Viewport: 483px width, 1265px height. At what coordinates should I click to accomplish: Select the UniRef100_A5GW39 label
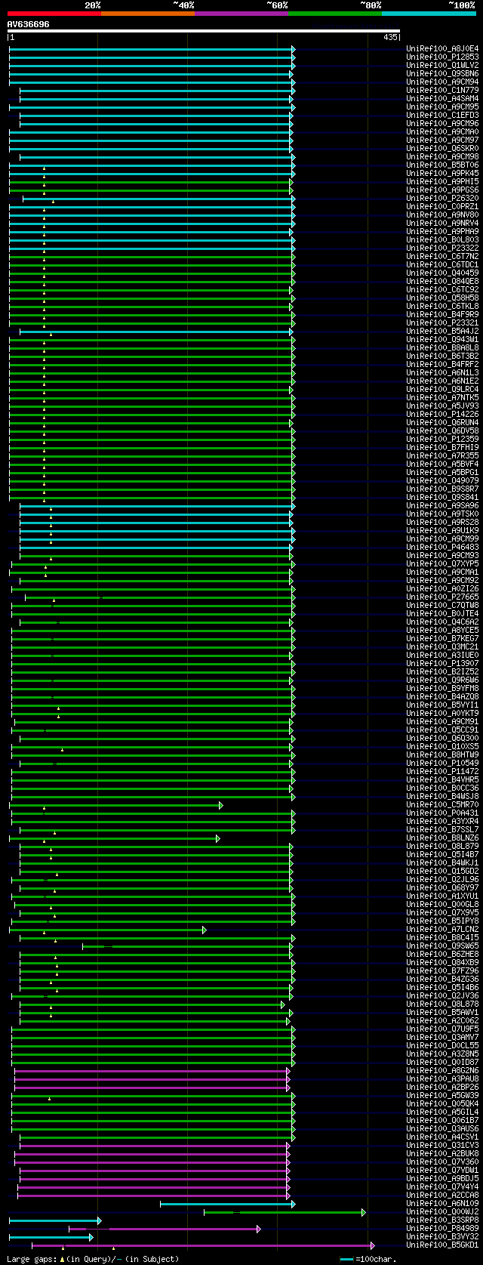click(442, 1095)
